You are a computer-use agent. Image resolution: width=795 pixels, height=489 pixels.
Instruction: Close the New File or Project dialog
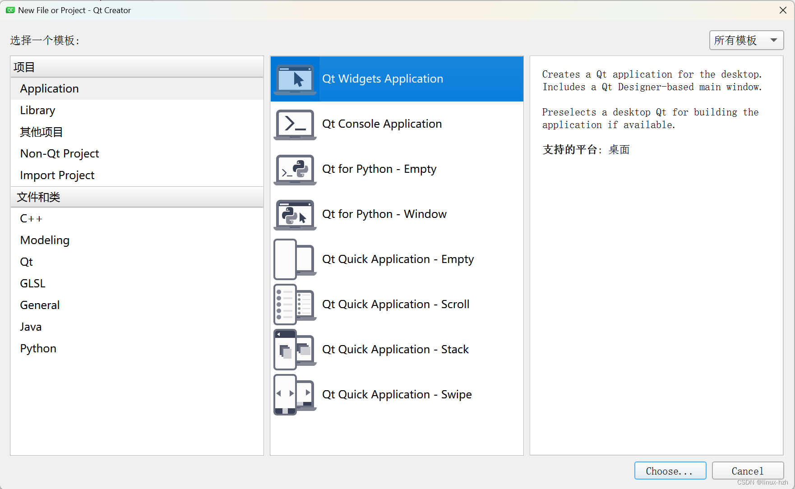[783, 10]
